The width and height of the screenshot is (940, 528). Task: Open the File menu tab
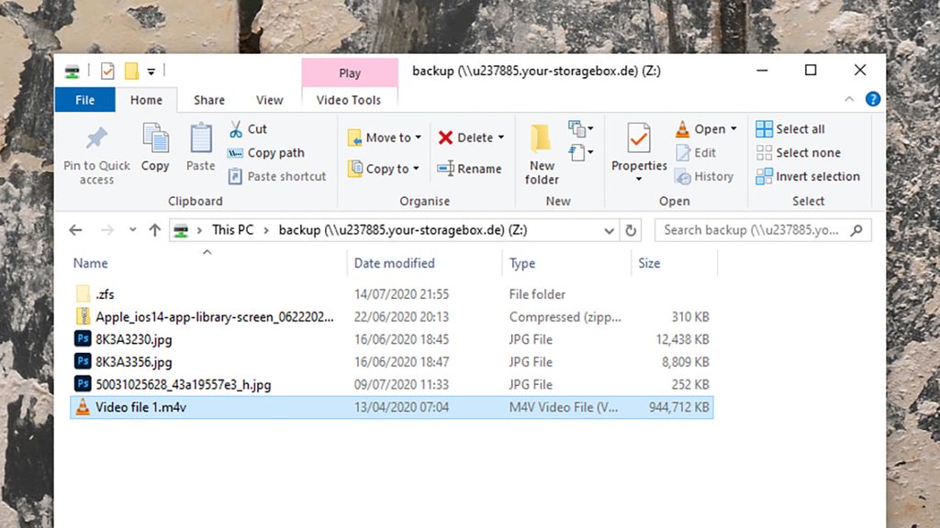point(85,100)
